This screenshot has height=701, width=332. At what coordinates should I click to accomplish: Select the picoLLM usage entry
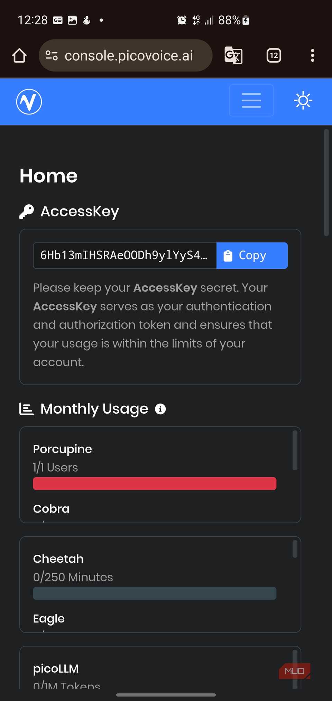pos(56,668)
